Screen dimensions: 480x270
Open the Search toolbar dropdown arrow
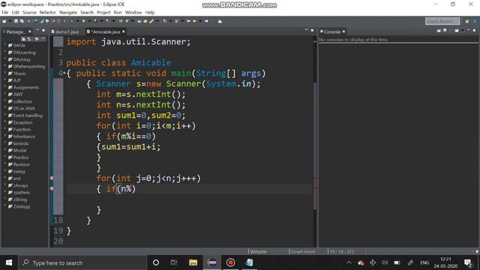157,21
